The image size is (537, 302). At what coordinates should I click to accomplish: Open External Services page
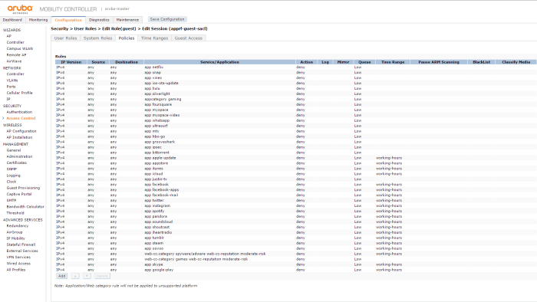coord(22,251)
